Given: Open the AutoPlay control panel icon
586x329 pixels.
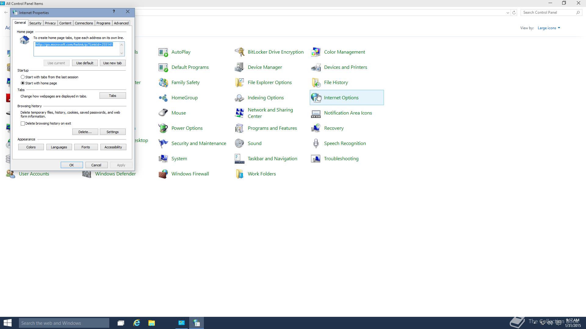Looking at the screenshot, I should pyautogui.click(x=163, y=52).
